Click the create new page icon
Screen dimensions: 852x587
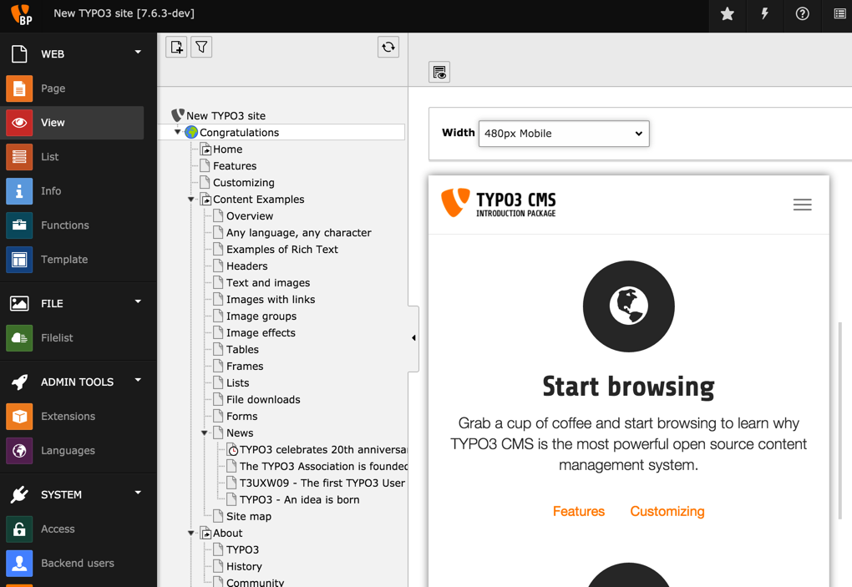coord(176,48)
